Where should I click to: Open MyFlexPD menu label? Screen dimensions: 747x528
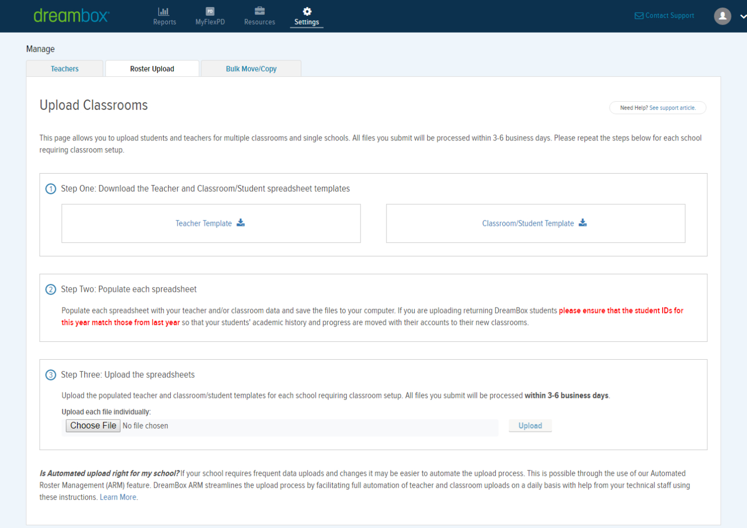click(210, 22)
